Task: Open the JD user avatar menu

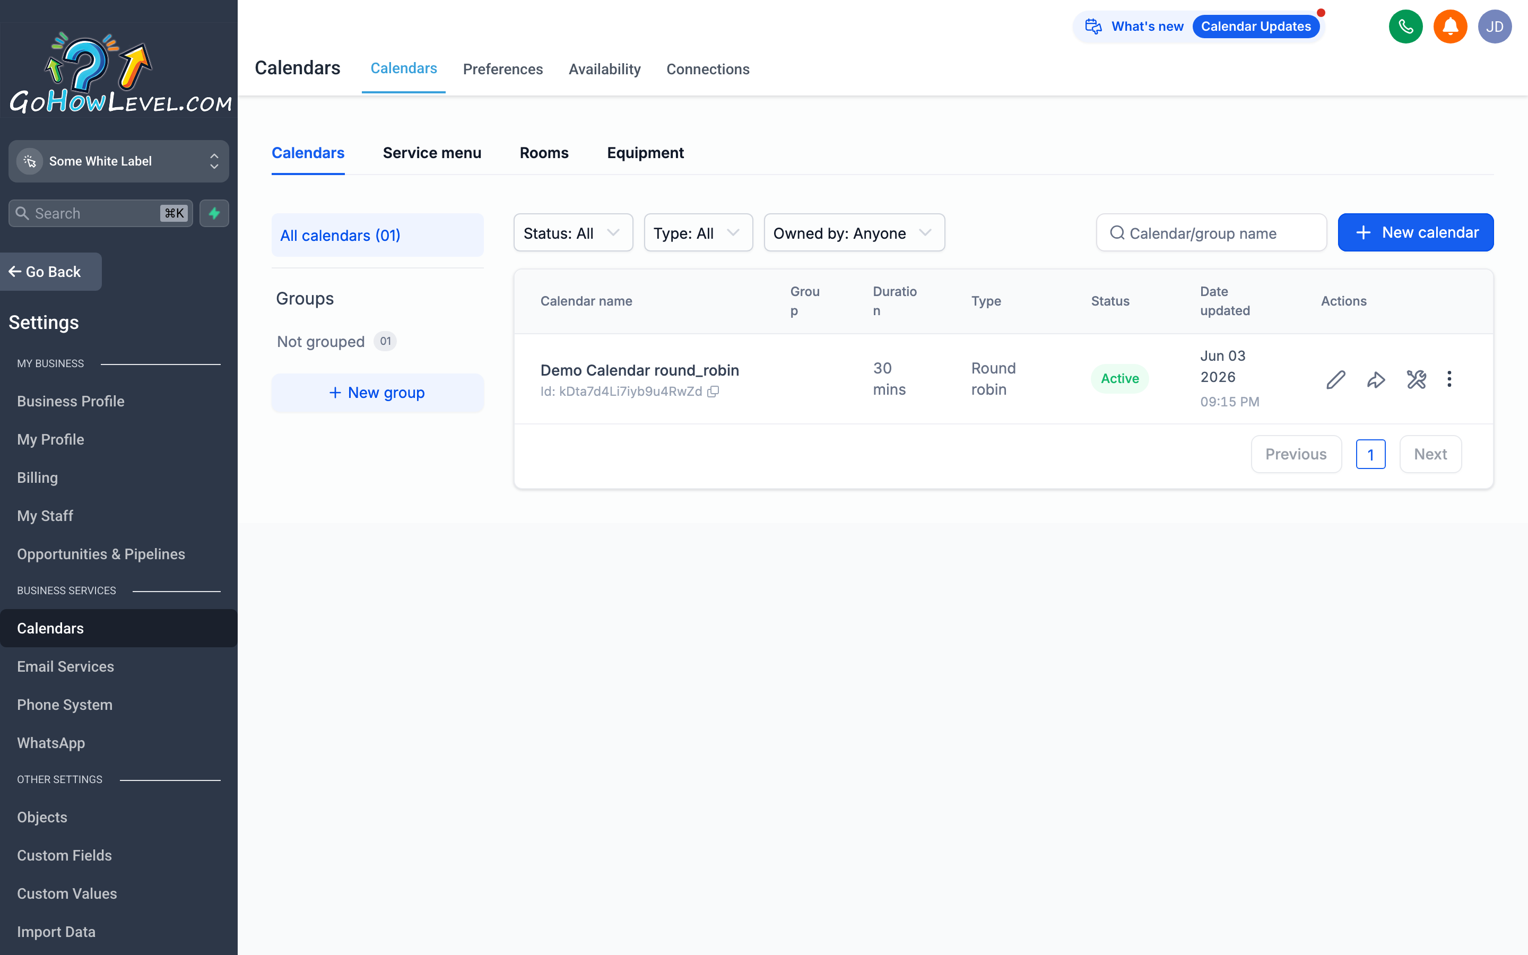Action: [1495, 27]
